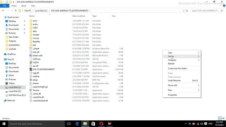This screenshot has width=226, height=127.
Task: Open the Group by submenu
Action: tap(182, 60)
